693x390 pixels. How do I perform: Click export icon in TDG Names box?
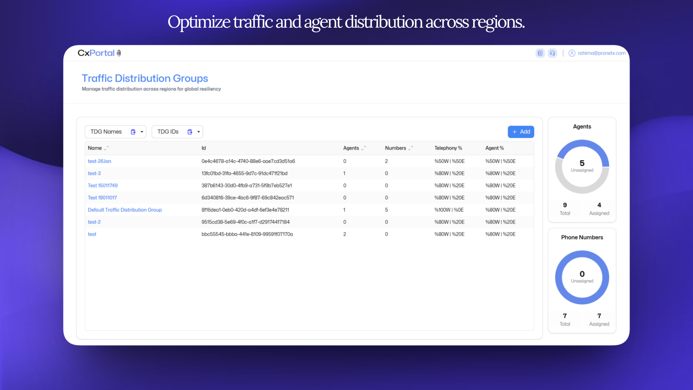tap(133, 132)
